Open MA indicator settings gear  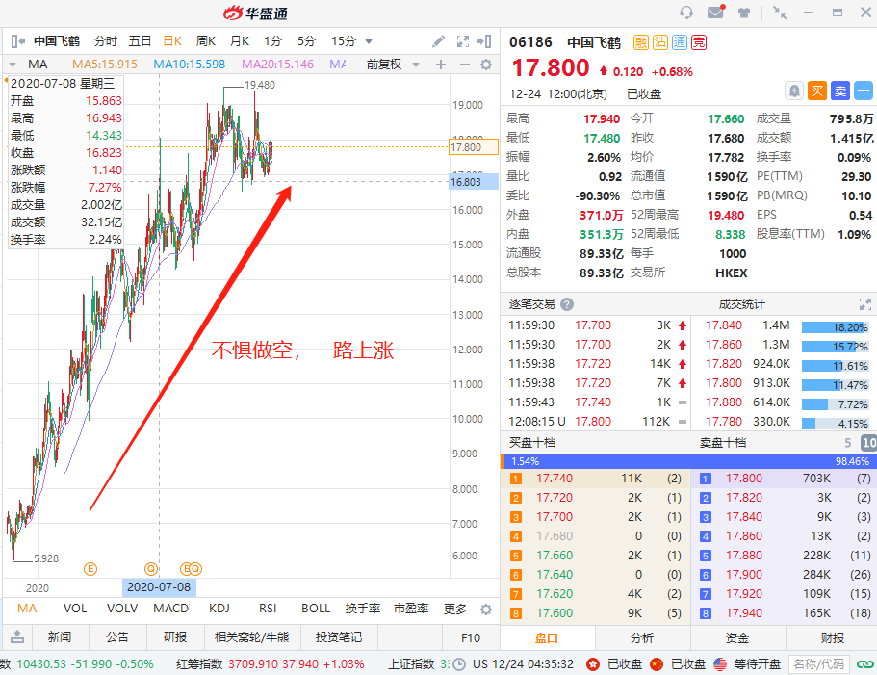(x=486, y=65)
